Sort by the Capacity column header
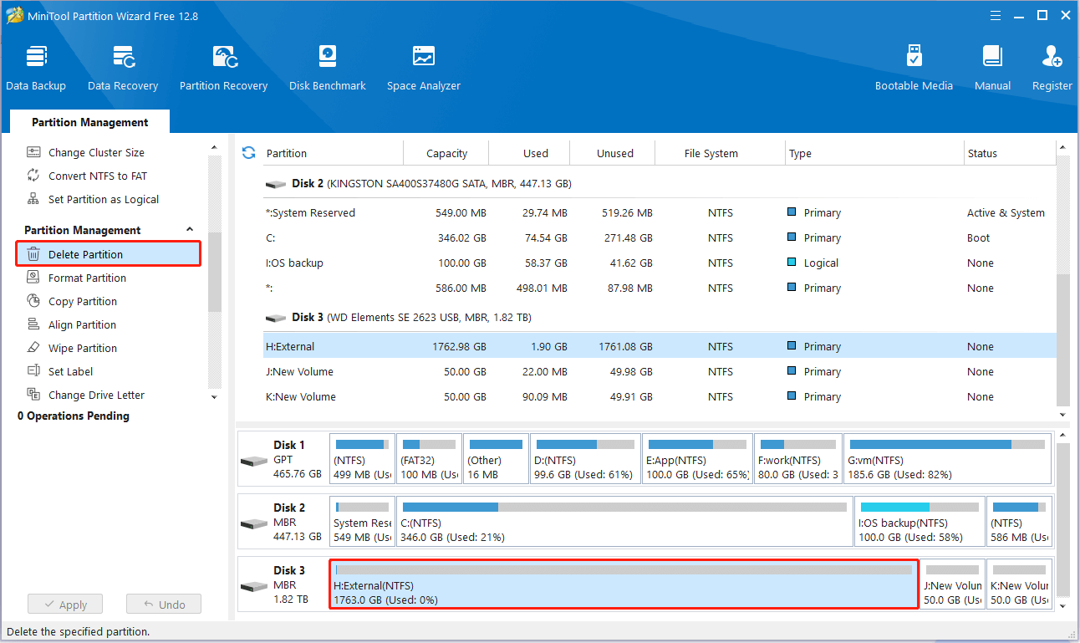This screenshot has height=643, width=1080. pyautogui.click(x=446, y=153)
